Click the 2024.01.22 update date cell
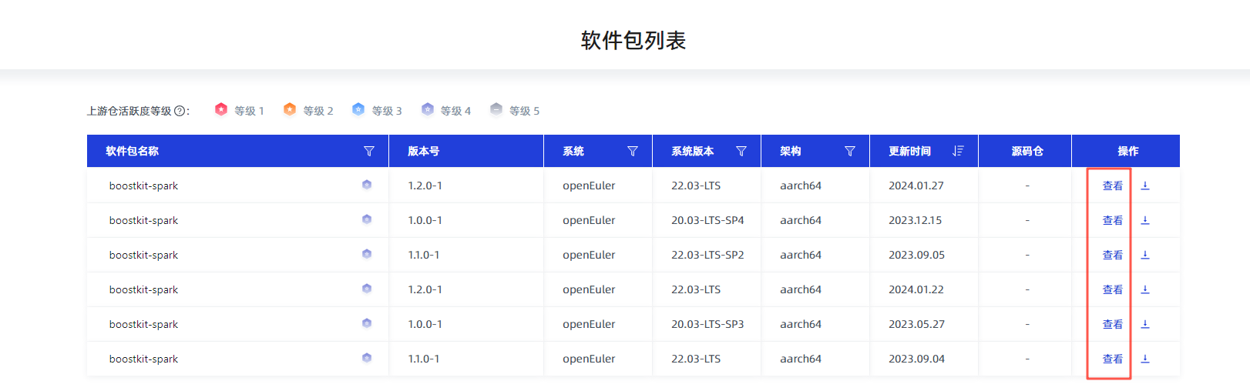The image size is (1250, 391). click(x=916, y=289)
